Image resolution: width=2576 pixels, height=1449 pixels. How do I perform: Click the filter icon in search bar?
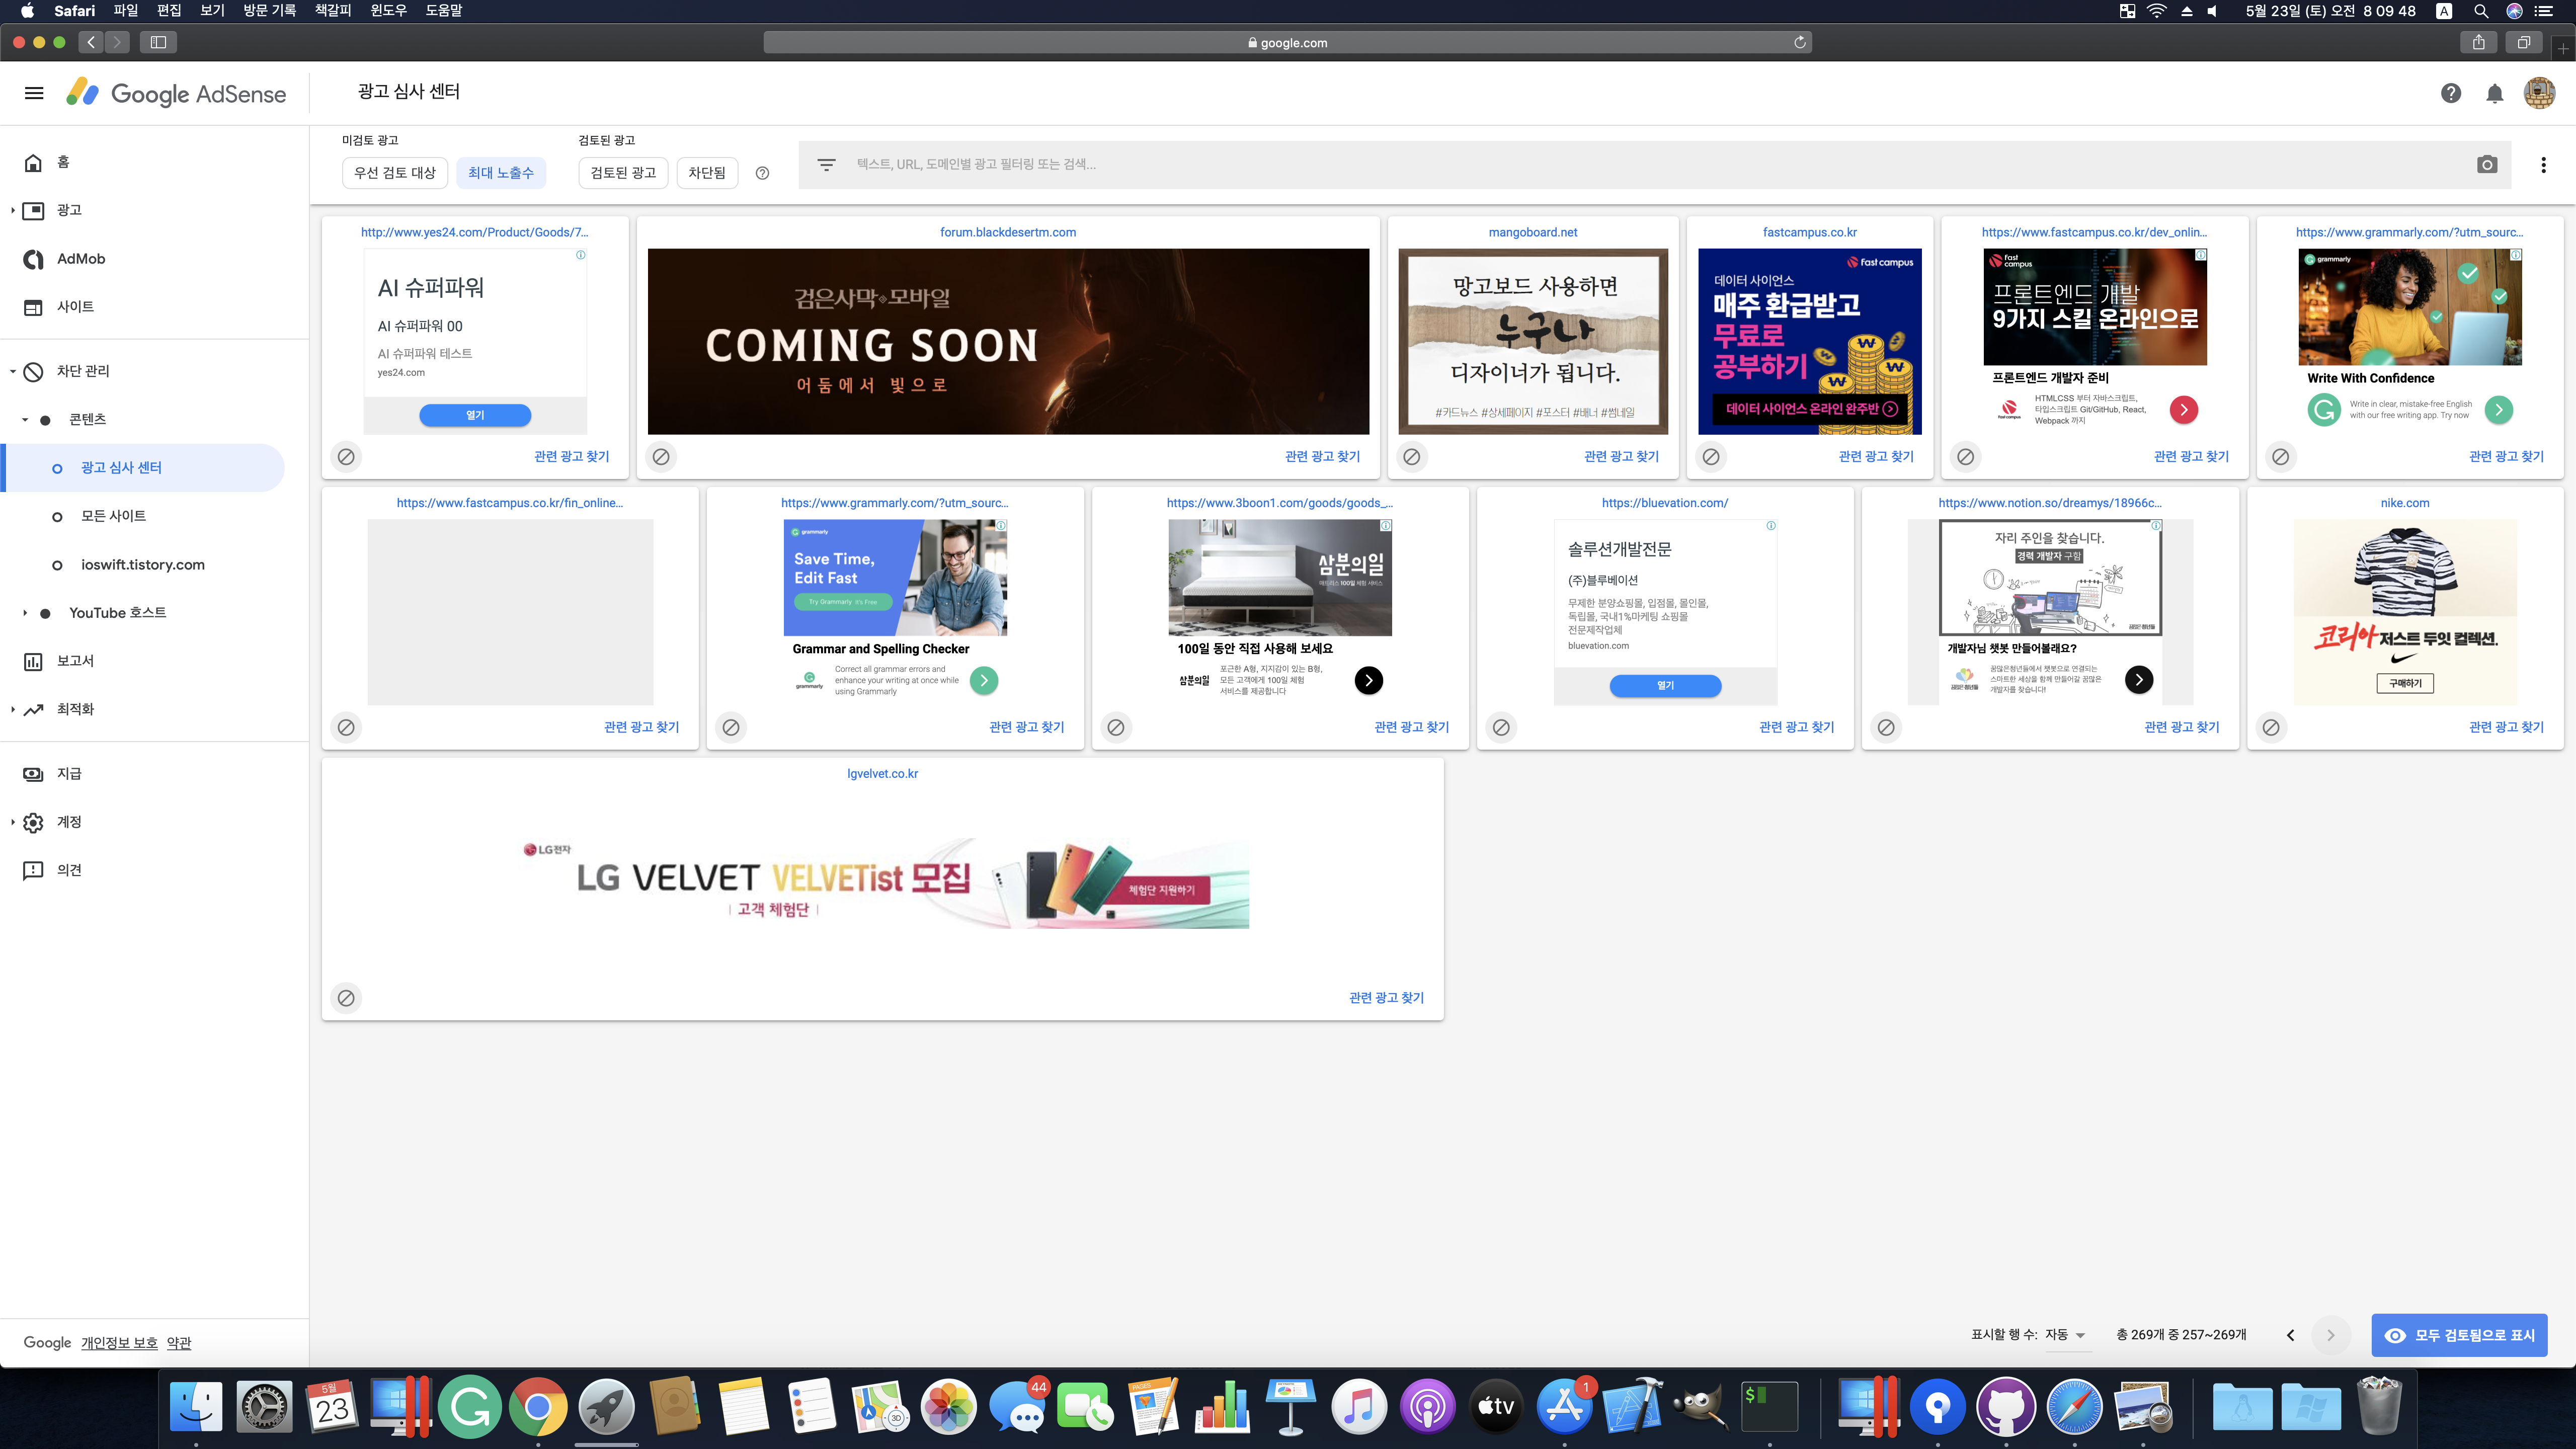tap(826, 165)
